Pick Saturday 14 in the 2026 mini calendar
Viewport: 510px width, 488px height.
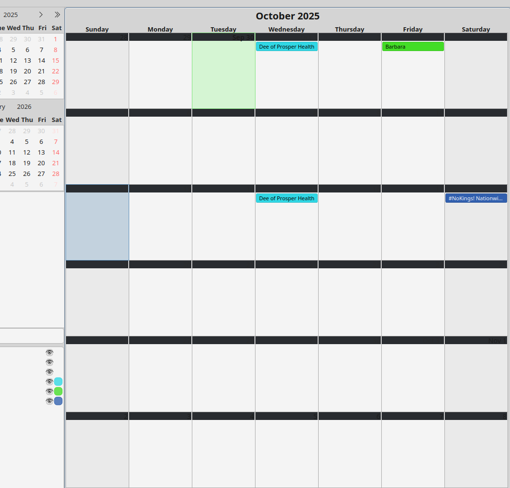(x=56, y=152)
